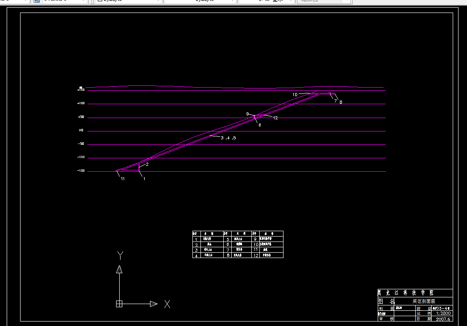
Task: Select the +50 elevation label
Action: pyautogui.click(x=81, y=117)
